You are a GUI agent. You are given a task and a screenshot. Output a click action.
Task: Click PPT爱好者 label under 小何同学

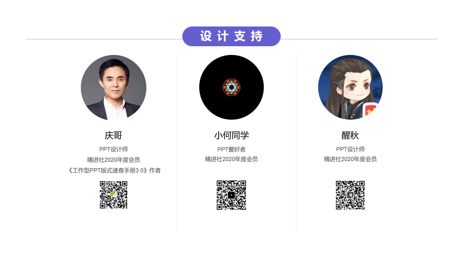point(231,149)
